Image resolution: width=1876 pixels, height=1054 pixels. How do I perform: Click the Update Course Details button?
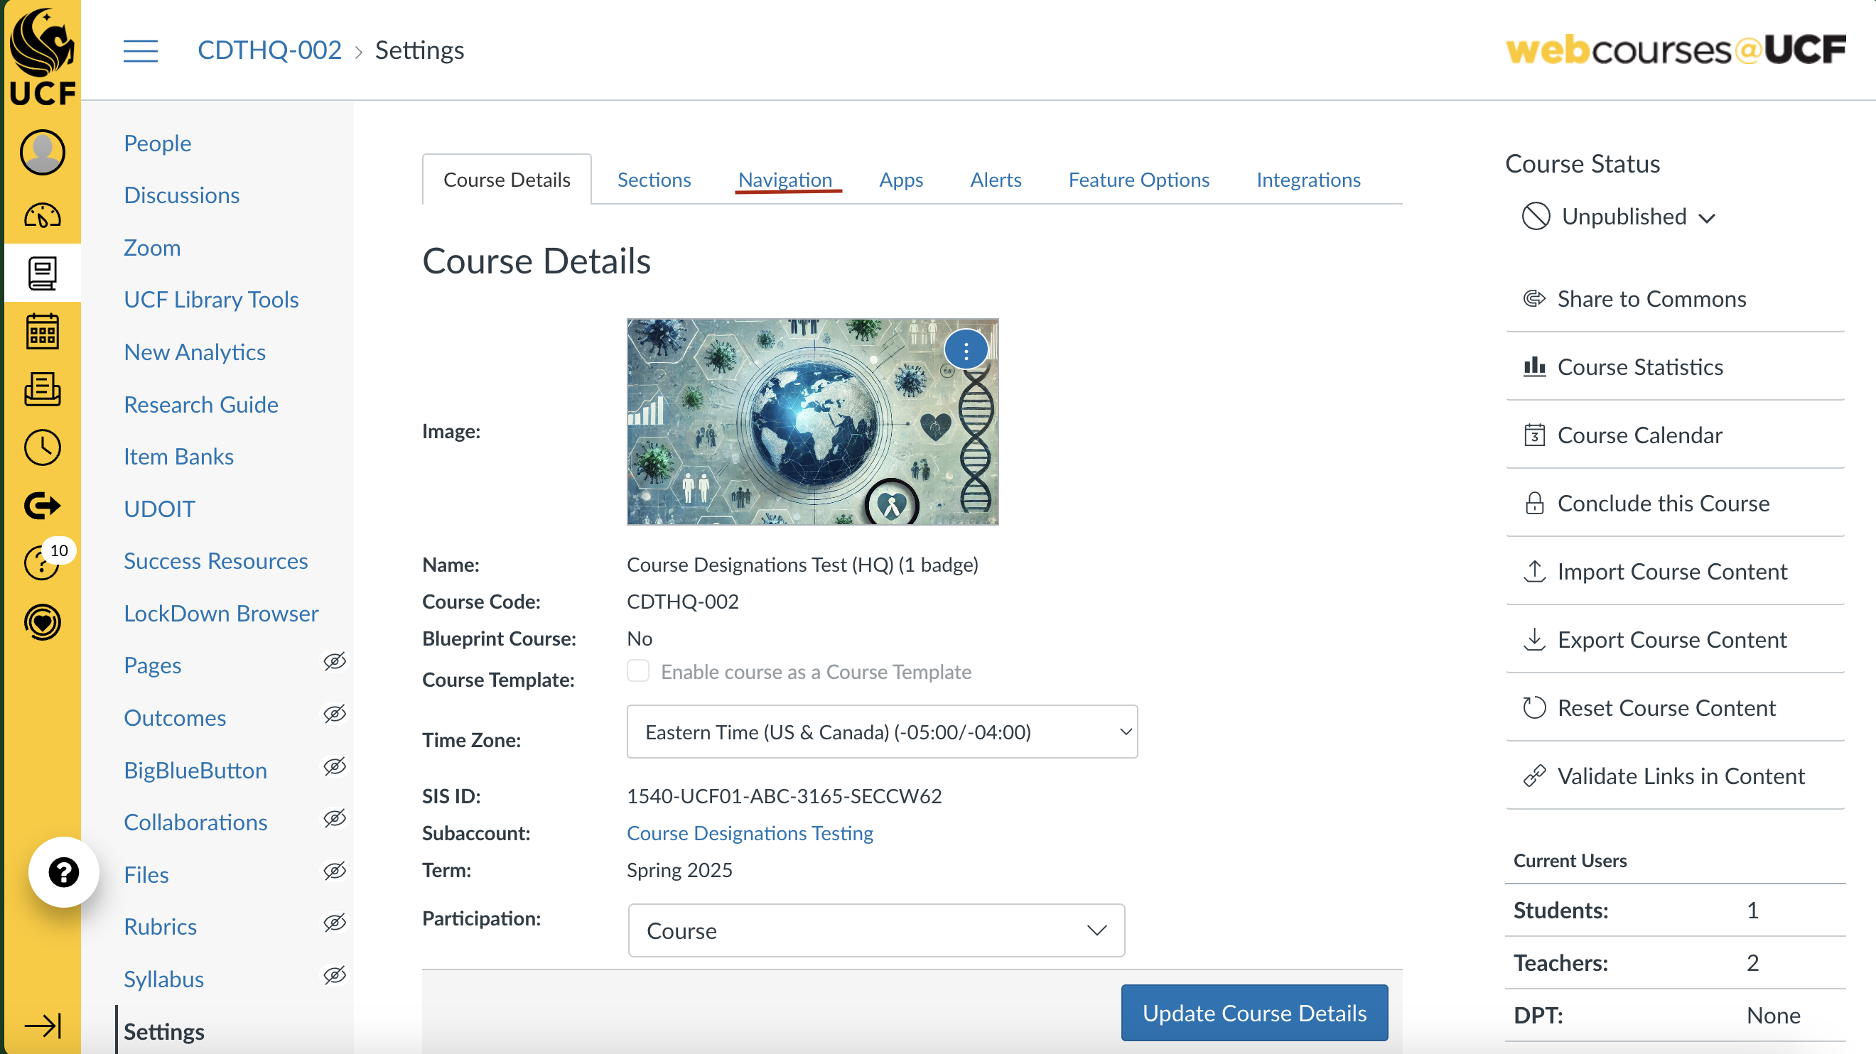coord(1254,1013)
